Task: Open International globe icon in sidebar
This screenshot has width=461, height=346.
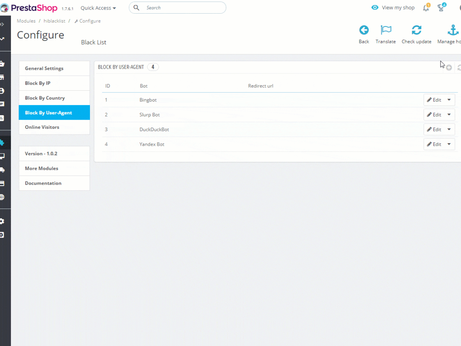Action: pyautogui.click(x=2, y=197)
